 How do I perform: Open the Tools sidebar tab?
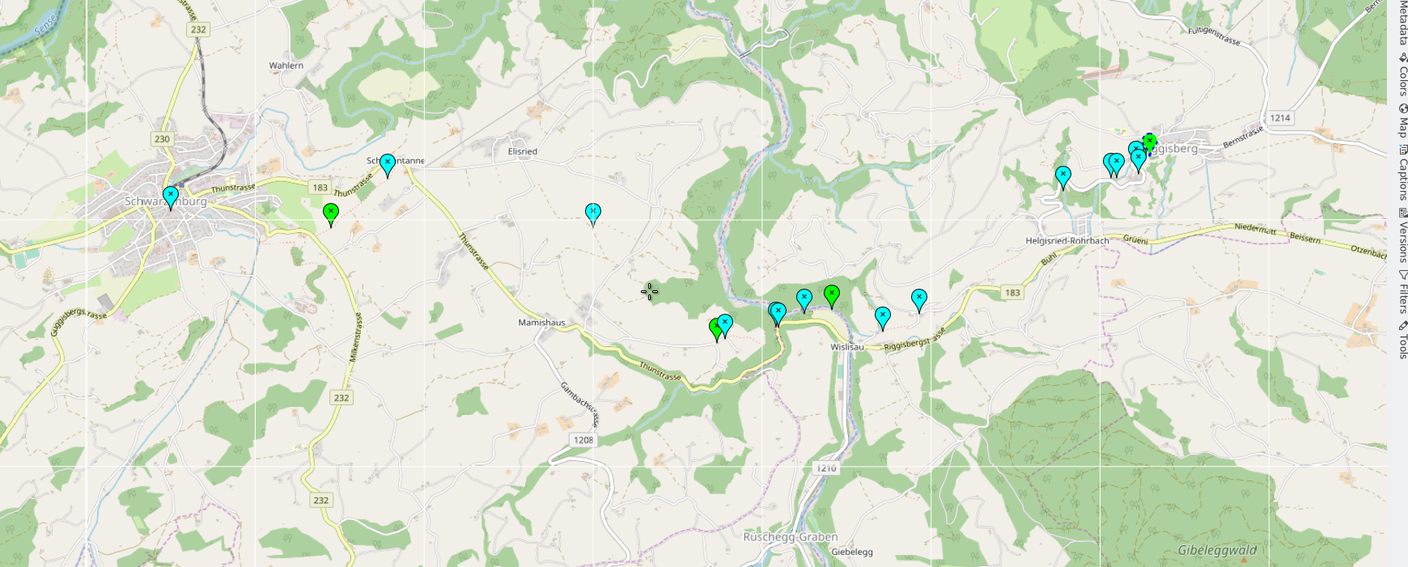(1402, 340)
